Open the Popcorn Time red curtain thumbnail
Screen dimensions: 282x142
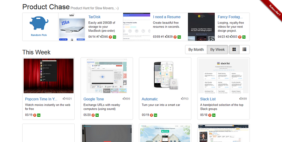click(x=49, y=76)
